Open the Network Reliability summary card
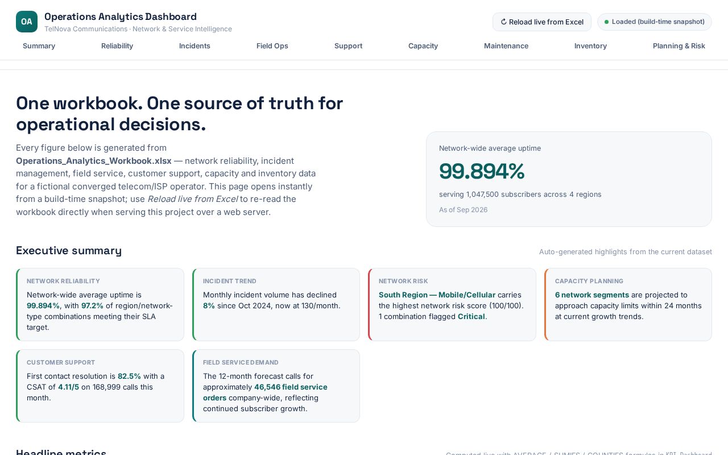728x455 pixels. [x=100, y=305]
